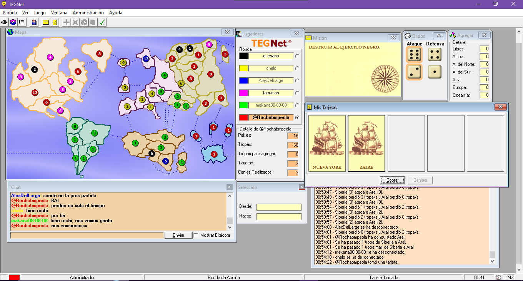523x281 pixels.
Task: Open the Ver menu
Action: click(x=25, y=13)
